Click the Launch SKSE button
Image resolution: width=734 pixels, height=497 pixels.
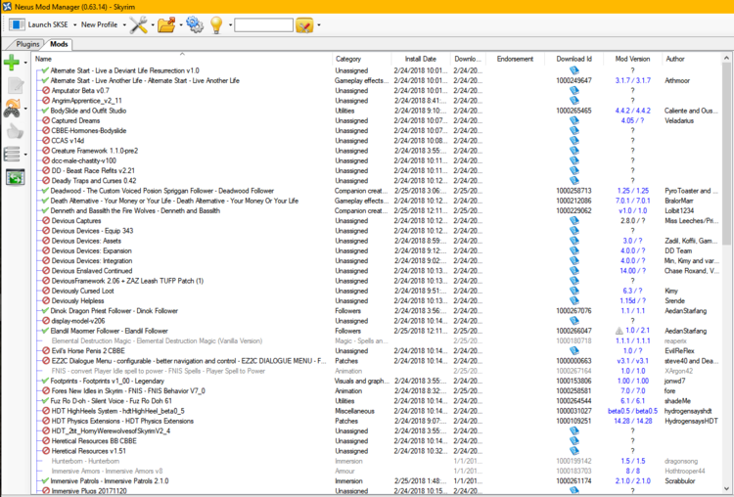coord(38,24)
